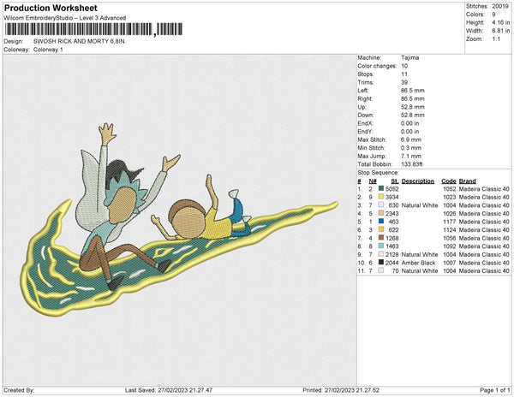The image size is (514, 397).
Task: Click the 'Colorway 1' value
Action: tap(48, 50)
